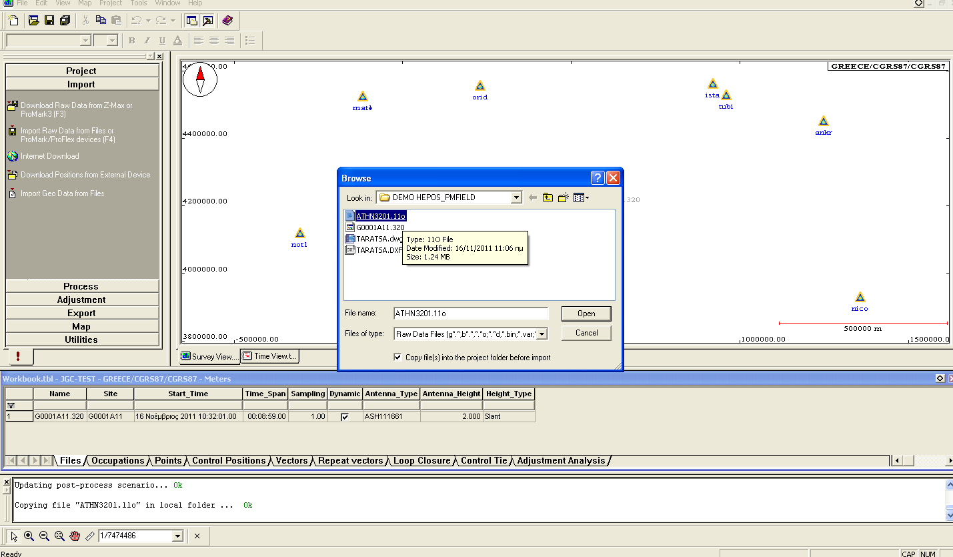Switch to the Occupations tab
953x557 pixels.
[117, 461]
